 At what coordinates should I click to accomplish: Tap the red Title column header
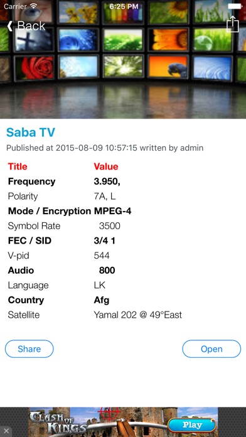[x=18, y=166]
